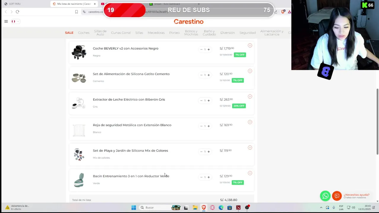Decrease quantity of Set de Alimentación Gatito
This screenshot has width=379, height=213.
(201, 75)
